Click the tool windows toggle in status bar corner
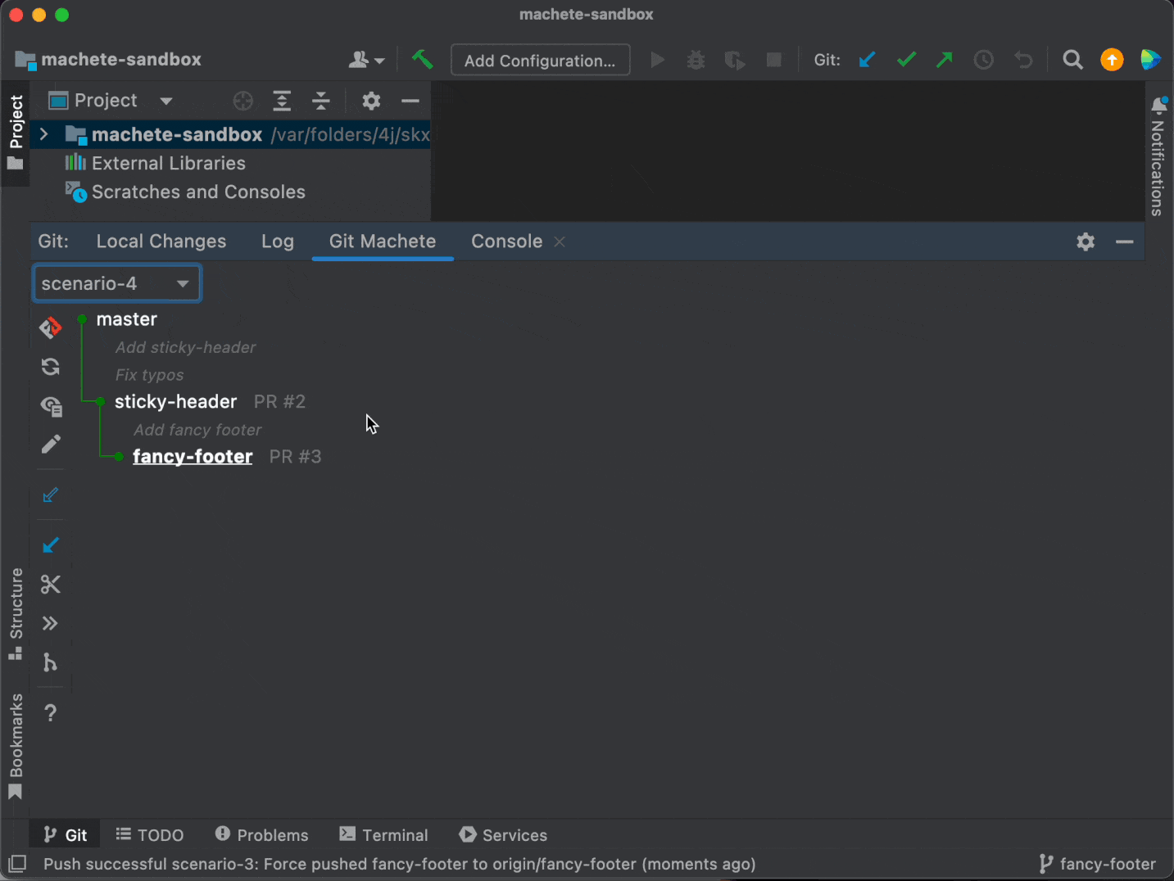1174x881 pixels. (17, 864)
